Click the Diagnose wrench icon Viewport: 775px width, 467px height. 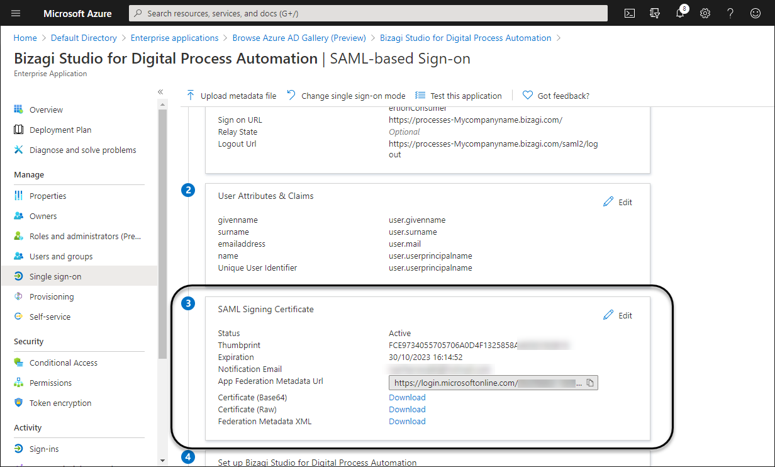click(18, 150)
